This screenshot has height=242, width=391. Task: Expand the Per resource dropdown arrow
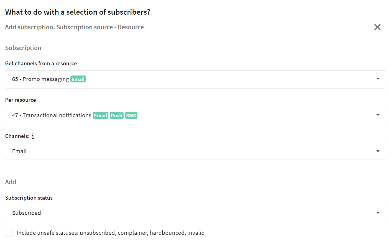(x=378, y=115)
